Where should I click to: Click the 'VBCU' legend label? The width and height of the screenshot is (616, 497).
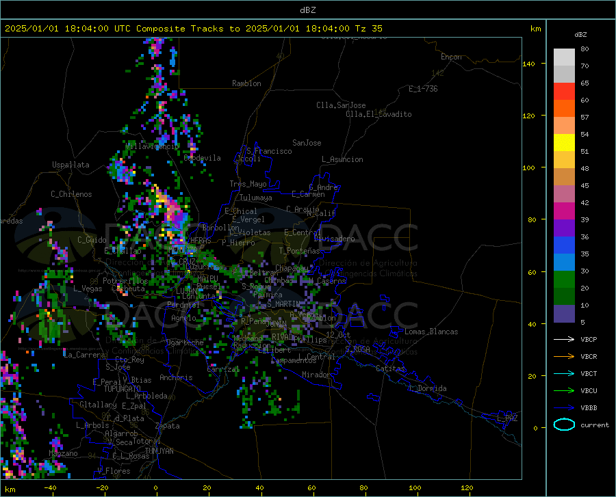coord(589,391)
